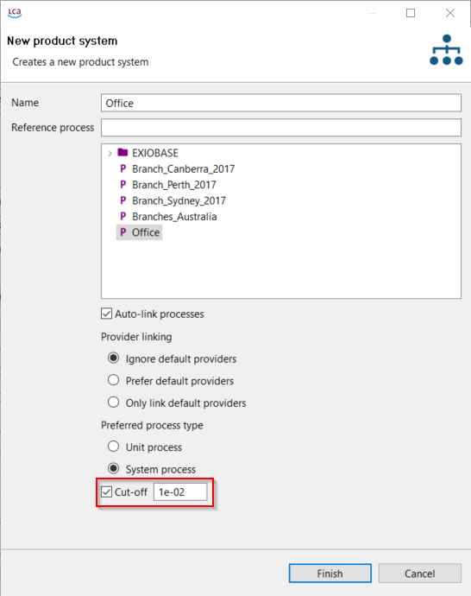The height and width of the screenshot is (596, 471).
Task: Click the process icon beside Branch_Canberra_2017
Action: pos(122,168)
